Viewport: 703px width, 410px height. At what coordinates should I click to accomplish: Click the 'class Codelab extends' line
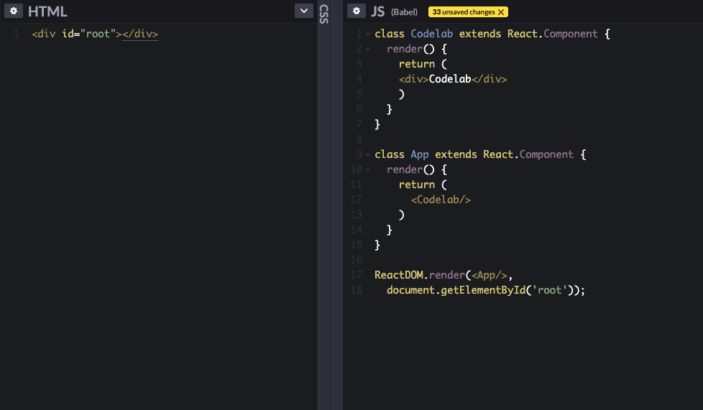(492, 34)
